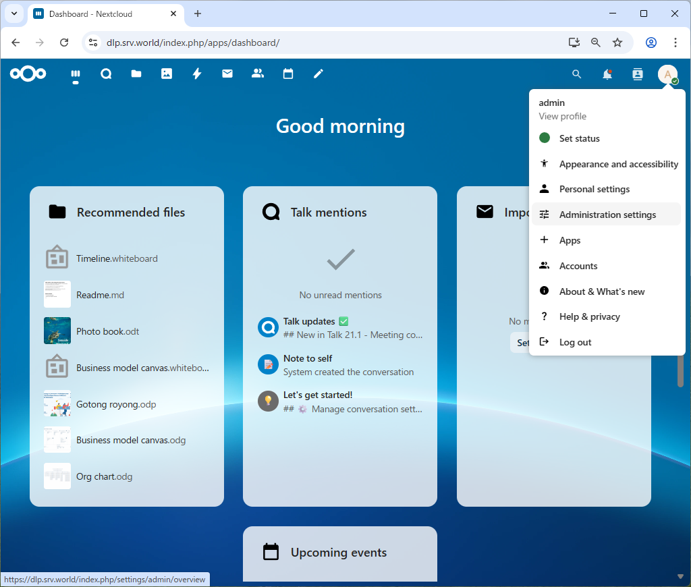The image size is (691, 587).
Task: Open the Photos app icon
Action: [x=167, y=74]
